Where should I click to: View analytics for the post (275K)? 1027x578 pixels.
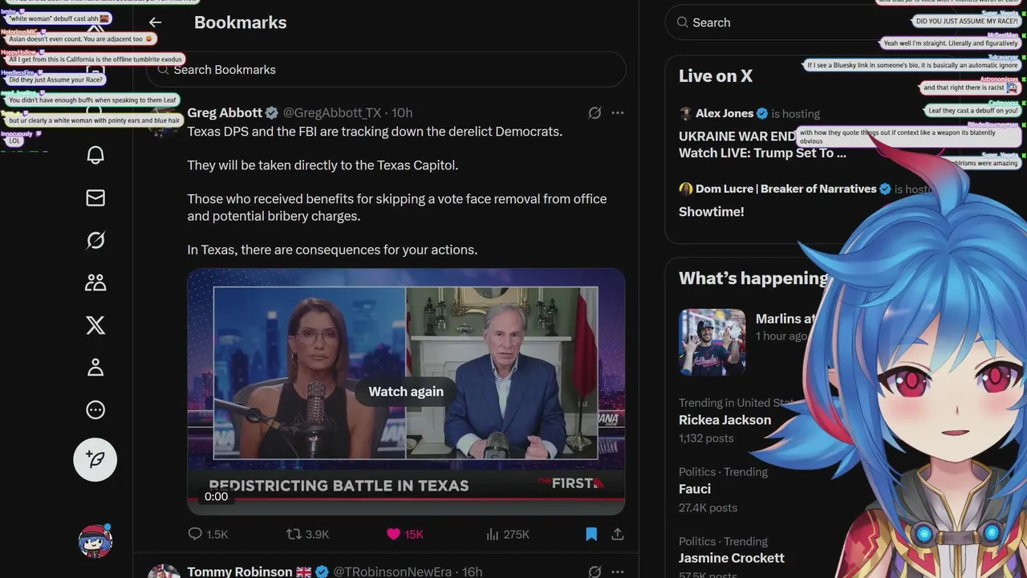[x=508, y=534]
